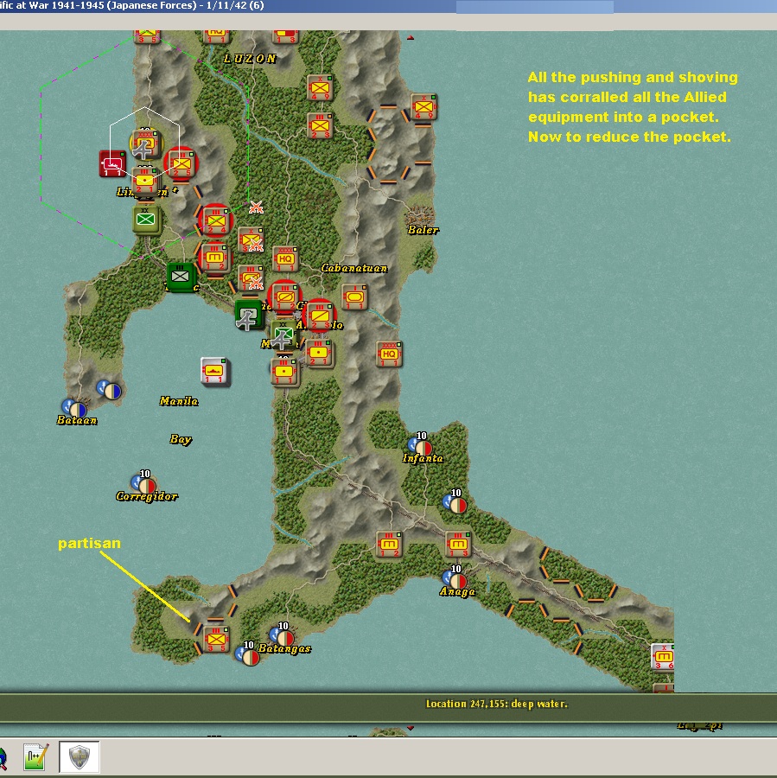Select the armor company 1-1 below Cabanatuan
Screen dimensions: 777x778
[354, 297]
